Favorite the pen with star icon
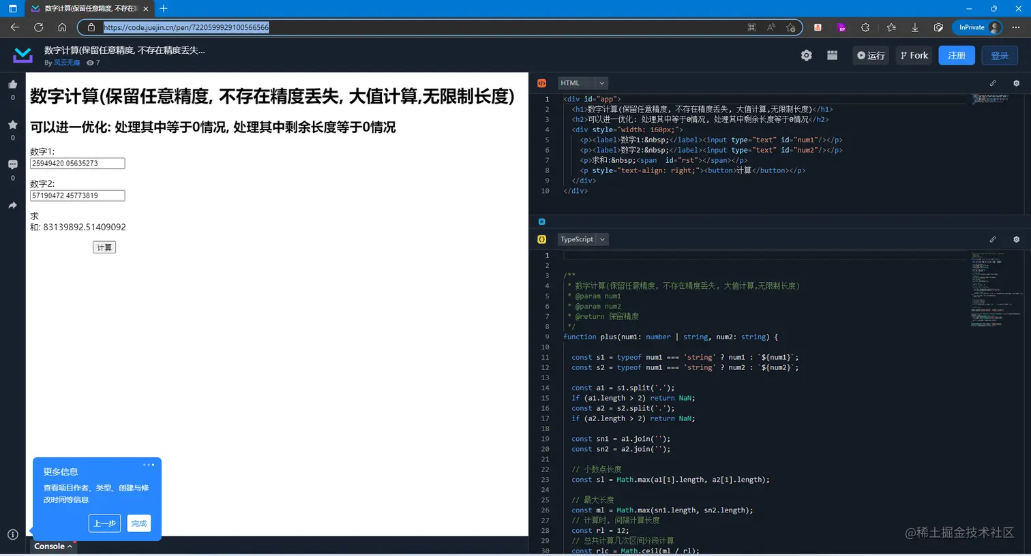 [12, 125]
